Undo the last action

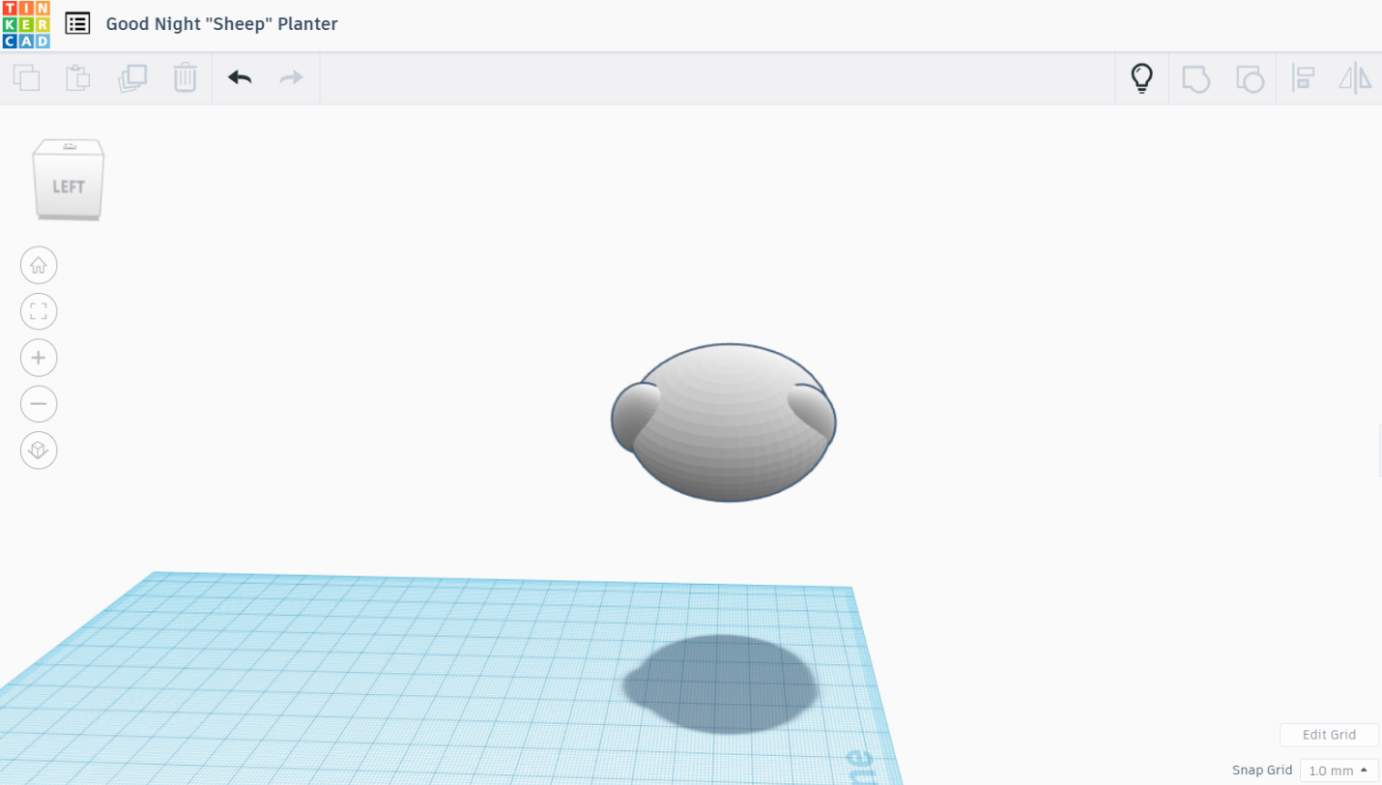(x=240, y=77)
